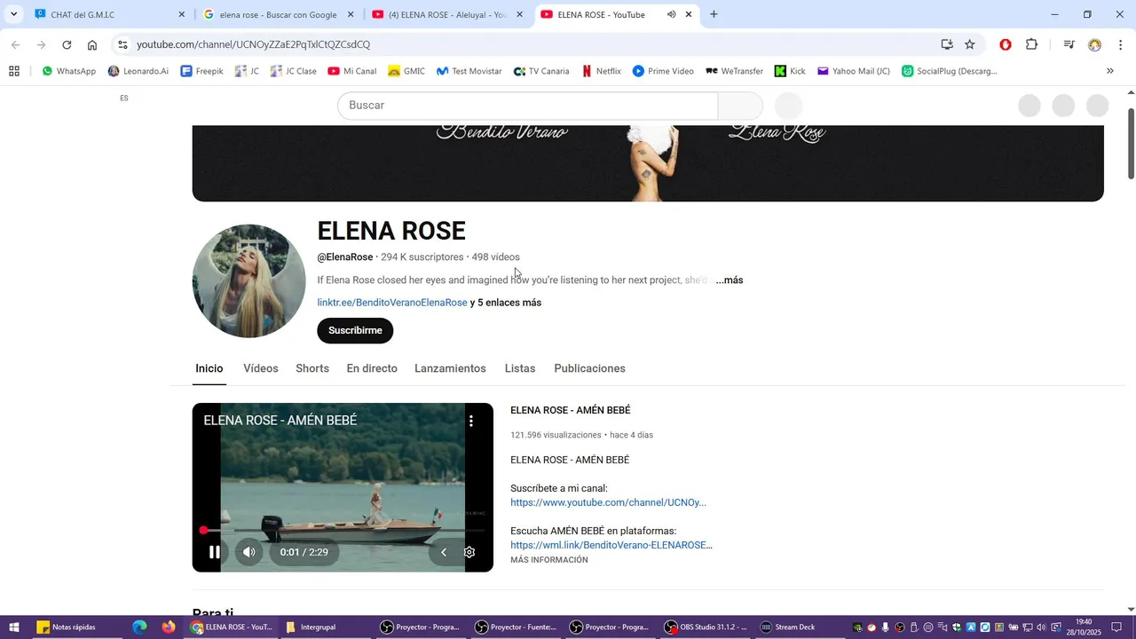This screenshot has width=1136, height=639.
Task: Select the Inicio channel tab
Action: pyautogui.click(x=209, y=368)
